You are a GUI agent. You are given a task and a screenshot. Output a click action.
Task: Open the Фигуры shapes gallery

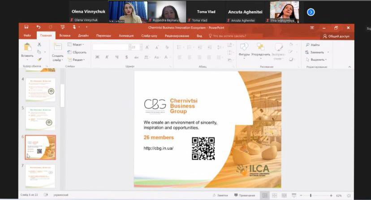click(x=244, y=49)
